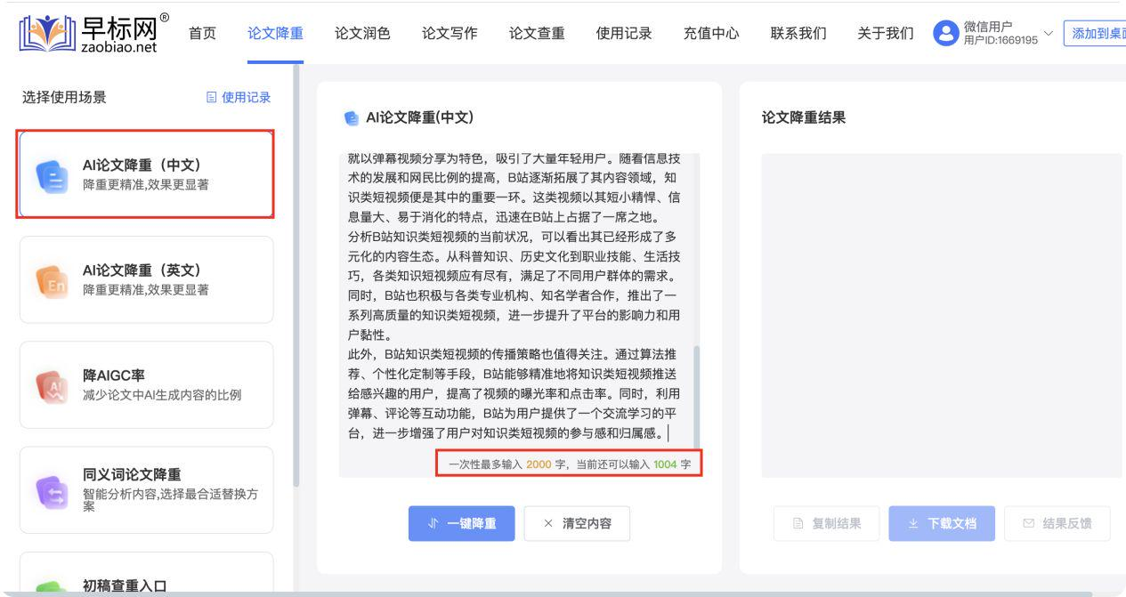Click the red 降AIGC率 card icon
Screen dimensions: 1126x597
51,384
